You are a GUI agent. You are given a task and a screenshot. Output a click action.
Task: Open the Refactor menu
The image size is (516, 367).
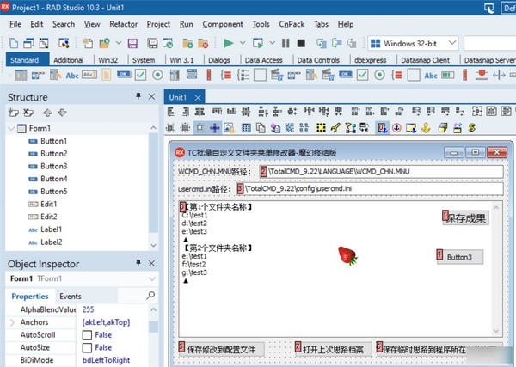click(123, 24)
